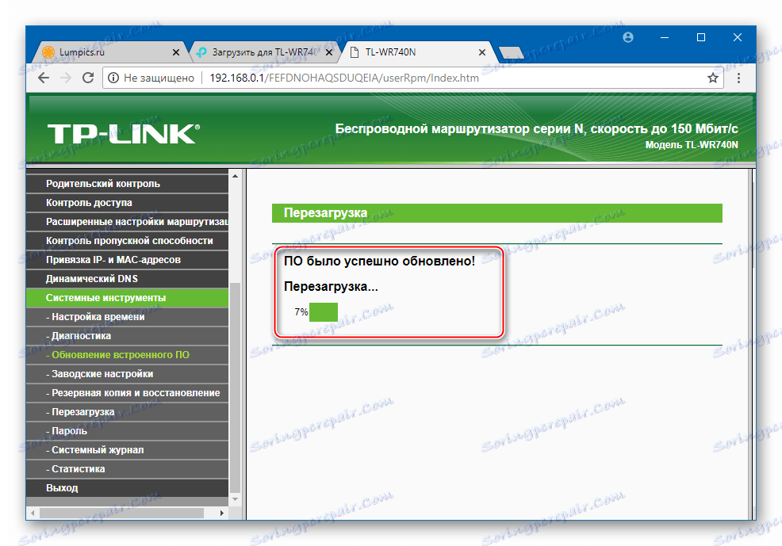
Task: Minimize the browser window
Action: (665, 37)
